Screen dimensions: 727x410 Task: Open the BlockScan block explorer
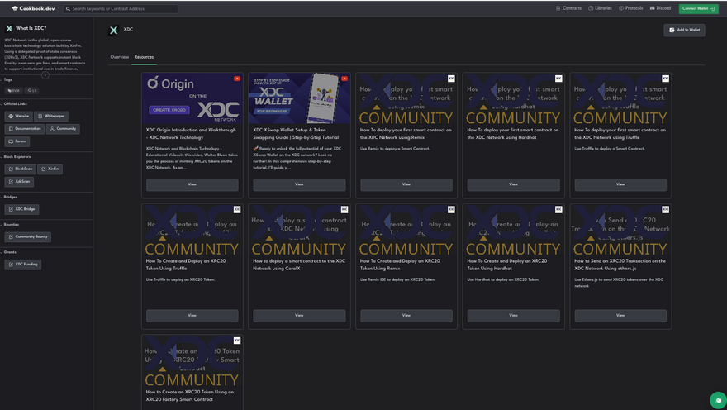[21, 169]
